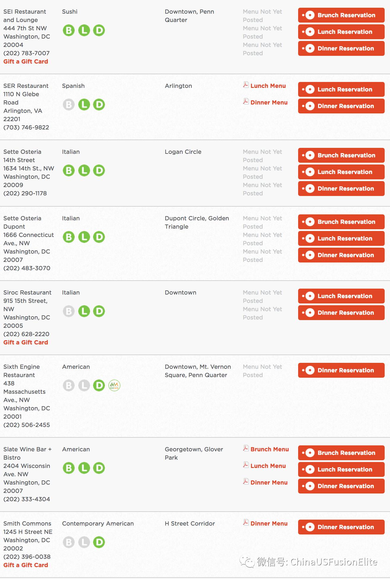Click the green L icon for Sette Osteria 14th Street
Image resolution: width=390 pixels, height=579 pixels.
(84, 170)
